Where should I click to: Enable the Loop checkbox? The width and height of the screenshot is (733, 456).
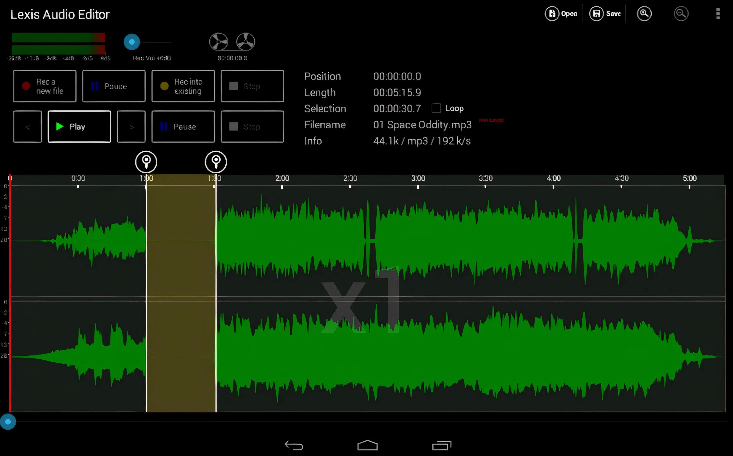click(436, 108)
